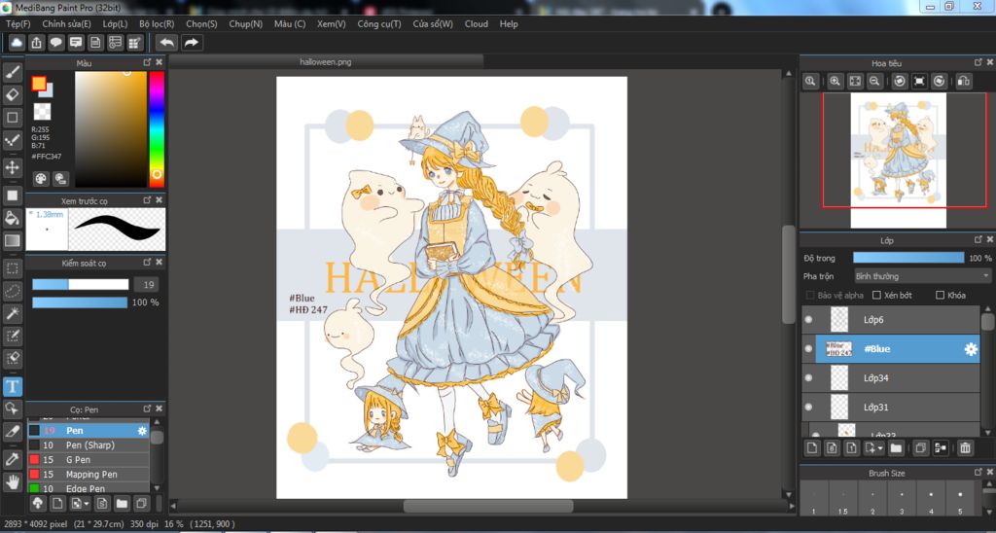Screen dimensions: 996x533
Task: Open add-layer type dropdown arrow in layer panel
Action: (881, 448)
